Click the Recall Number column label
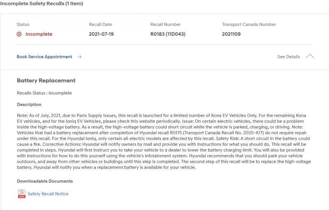 165,24
